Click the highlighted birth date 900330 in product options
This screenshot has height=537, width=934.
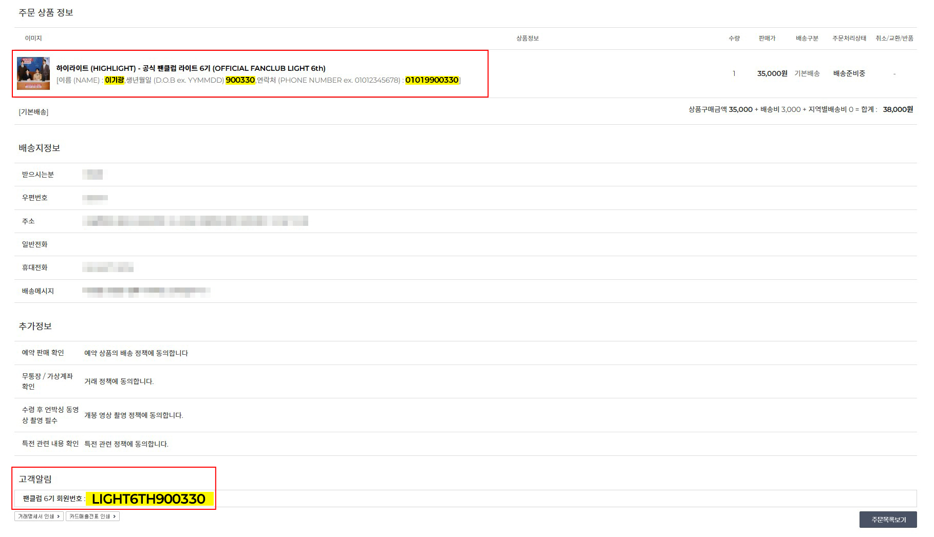240,80
